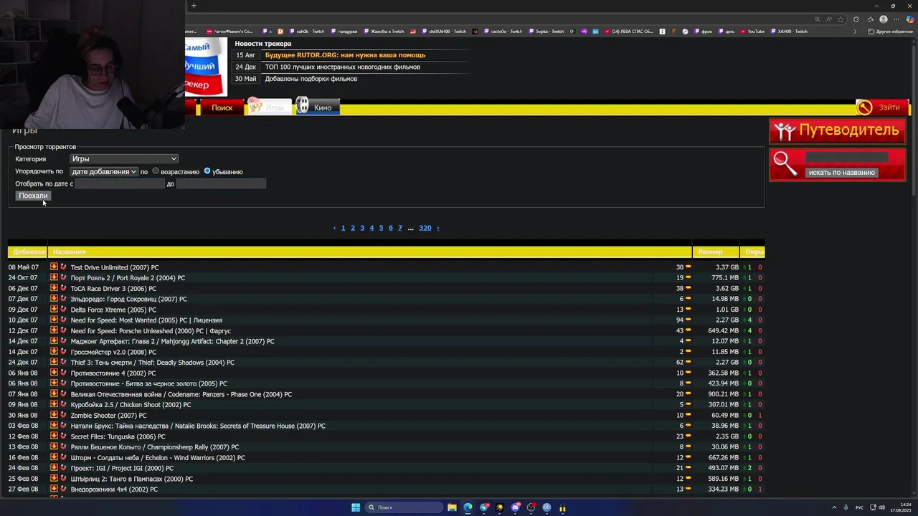Image resolution: width=918 pixels, height=516 pixels.
Task: Open news Будущее RUTOR.ORG нам нужна ваша помощь
Action: [x=345, y=55]
